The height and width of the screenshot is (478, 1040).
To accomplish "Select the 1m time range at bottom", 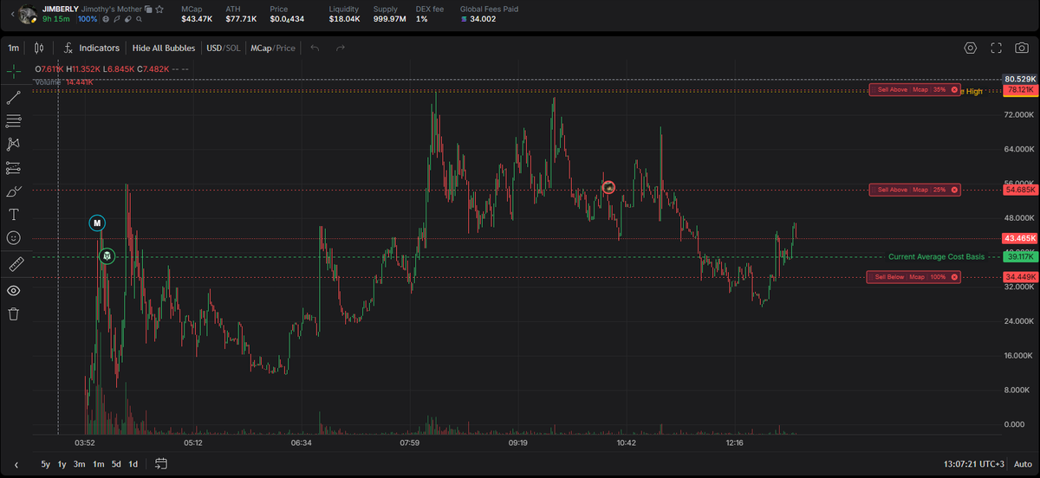I will tap(99, 464).
